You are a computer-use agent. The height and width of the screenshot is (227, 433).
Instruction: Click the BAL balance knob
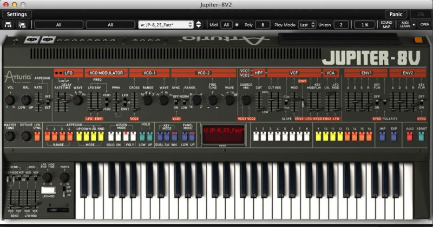[x=26, y=100]
